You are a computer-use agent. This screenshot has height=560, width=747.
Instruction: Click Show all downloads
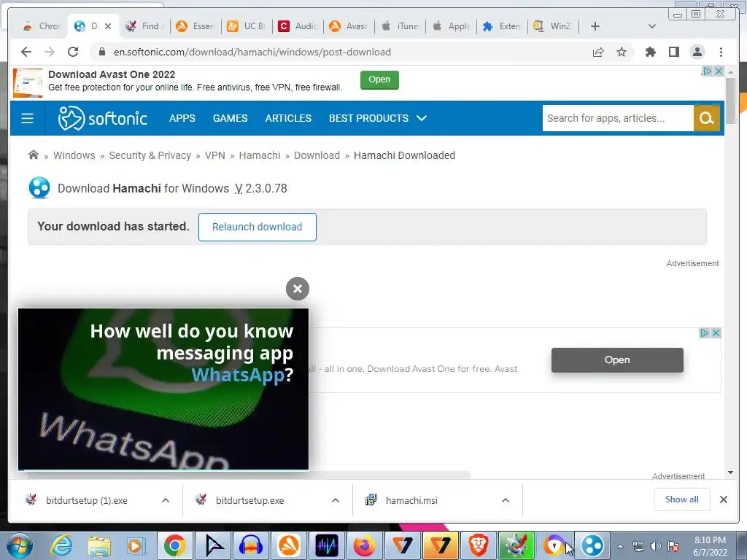[682, 499]
